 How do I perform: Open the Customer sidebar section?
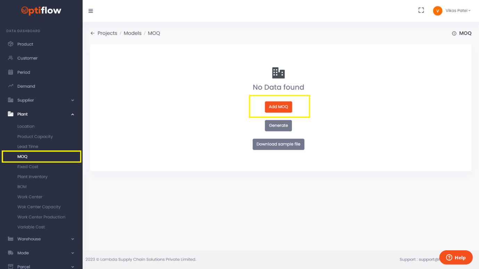[27, 58]
